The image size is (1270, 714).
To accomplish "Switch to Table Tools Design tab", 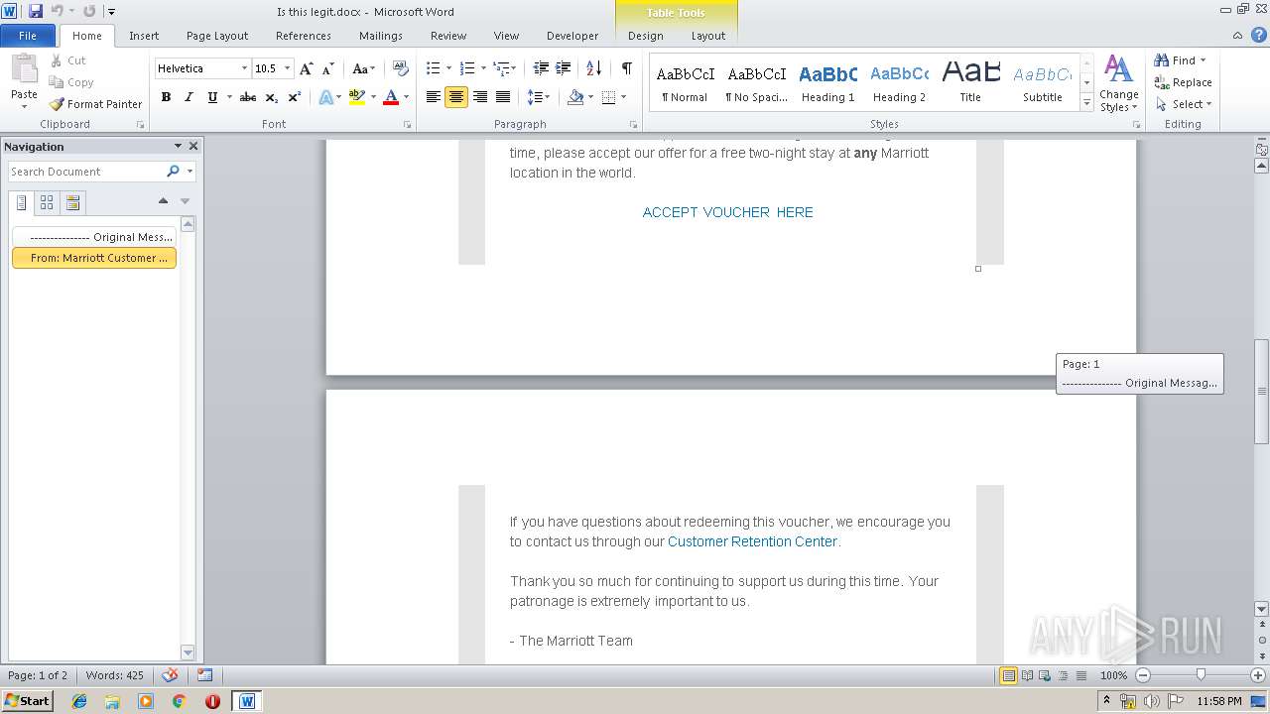I will pyautogui.click(x=645, y=36).
